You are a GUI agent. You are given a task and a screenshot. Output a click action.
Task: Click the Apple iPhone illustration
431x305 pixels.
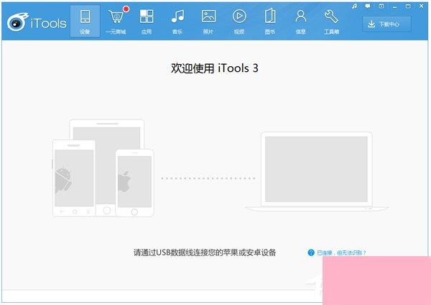pos(135,183)
